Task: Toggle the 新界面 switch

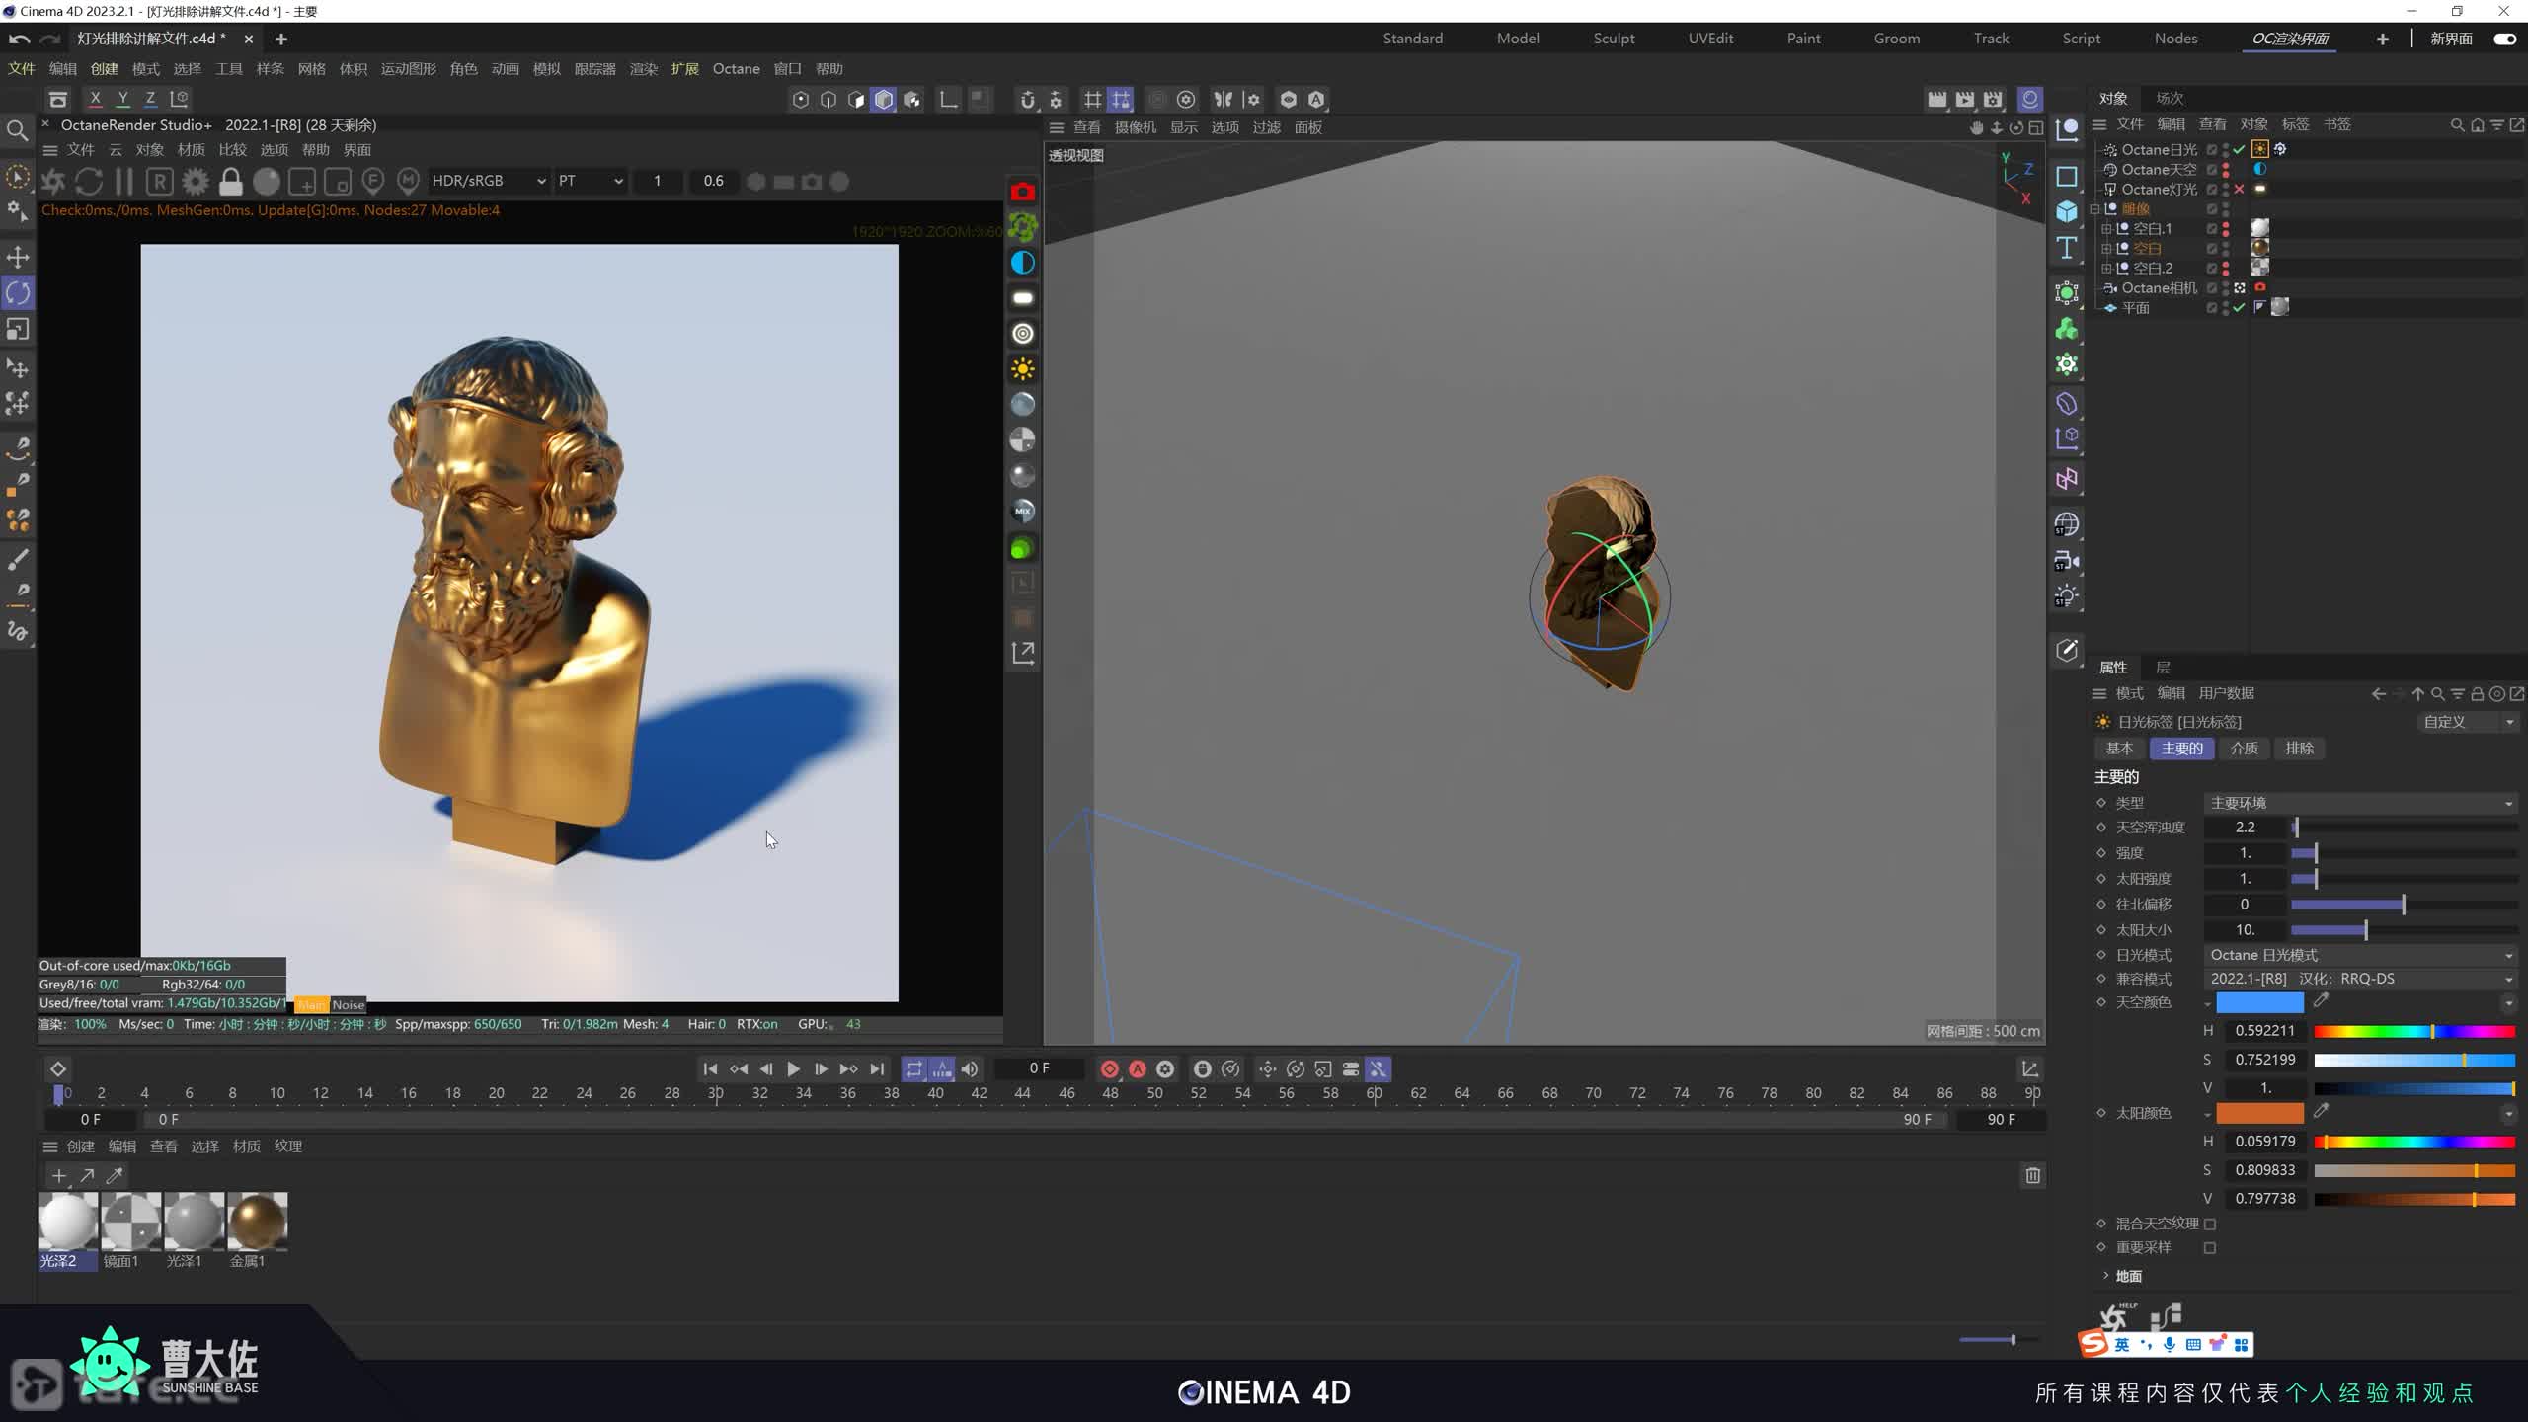Action: 2504,39
